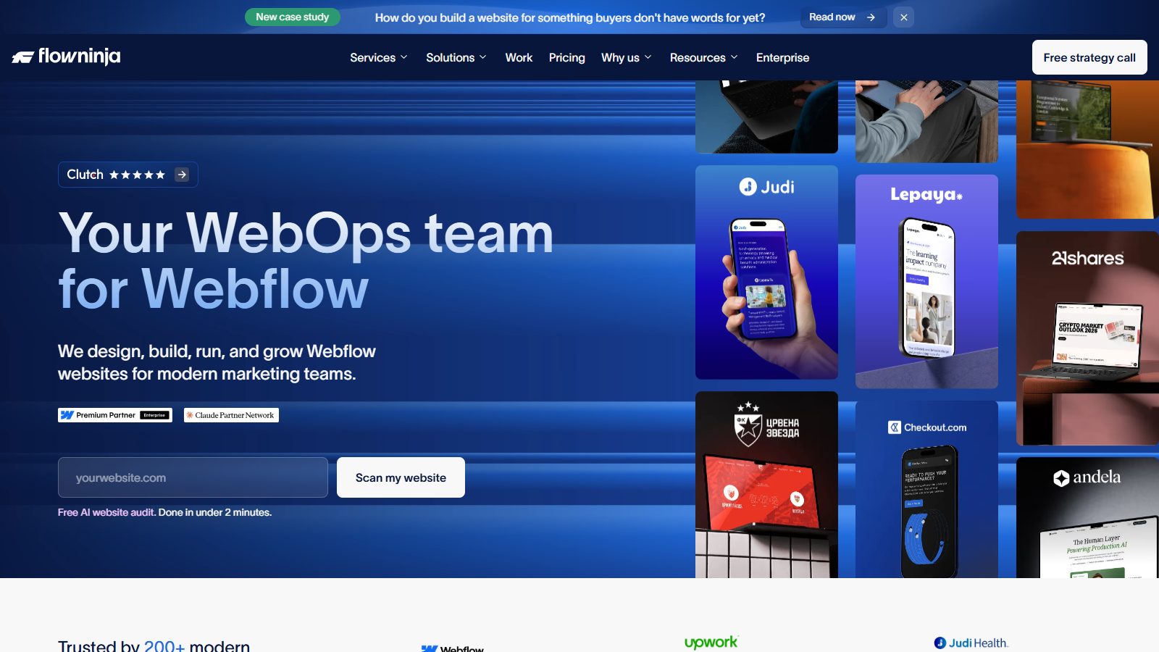1159x652 pixels.
Task: Expand the Why us dropdown
Action: (x=627, y=57)
